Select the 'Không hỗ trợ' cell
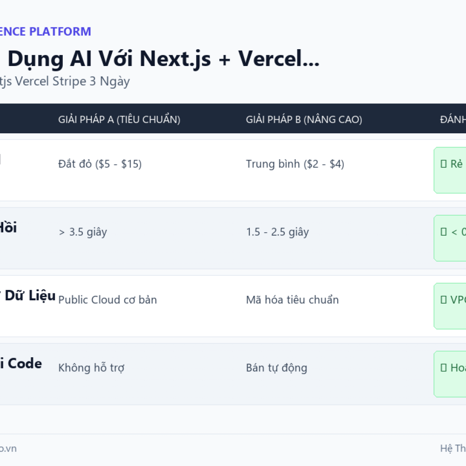466x466 pixels. 91,368
